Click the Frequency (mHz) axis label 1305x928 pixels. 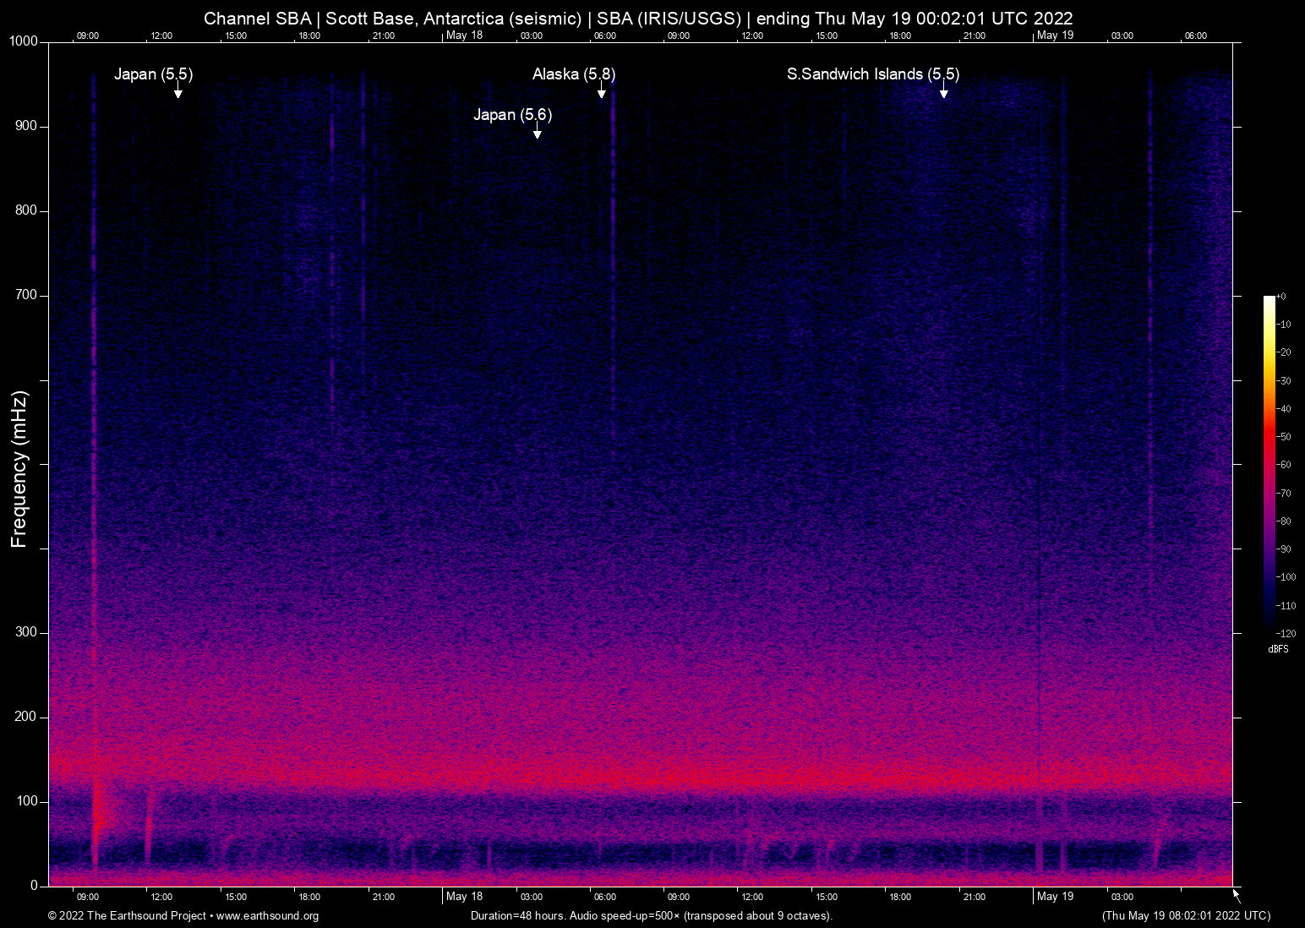pos(19,469)
